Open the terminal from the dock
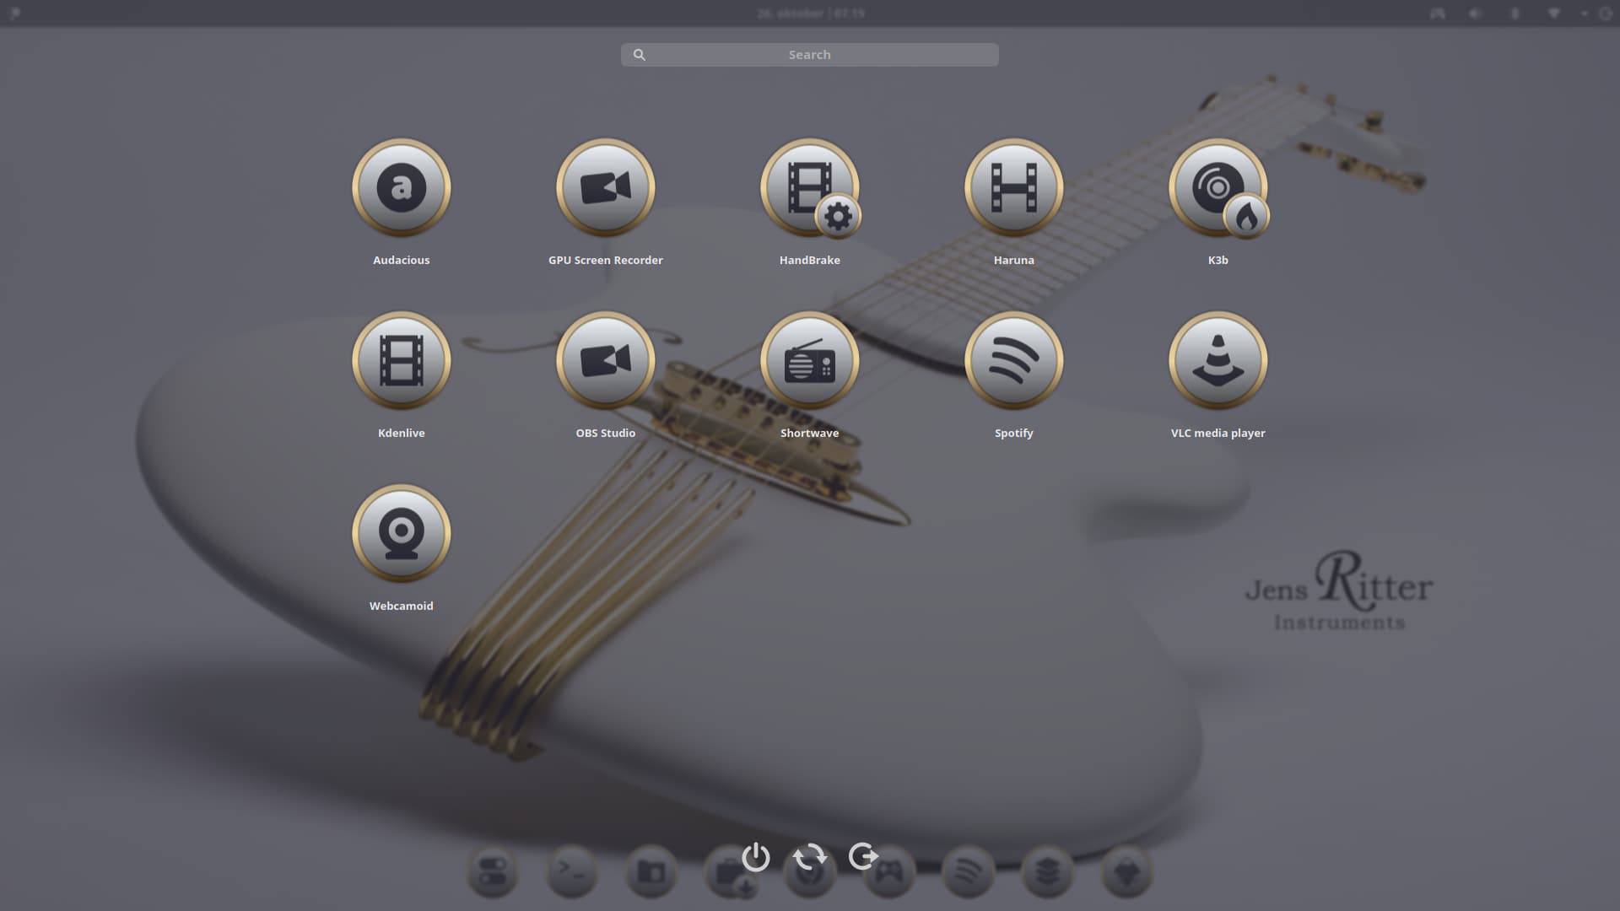The height and width of the screenshot is (911, 1620). [x=571, y=871]
